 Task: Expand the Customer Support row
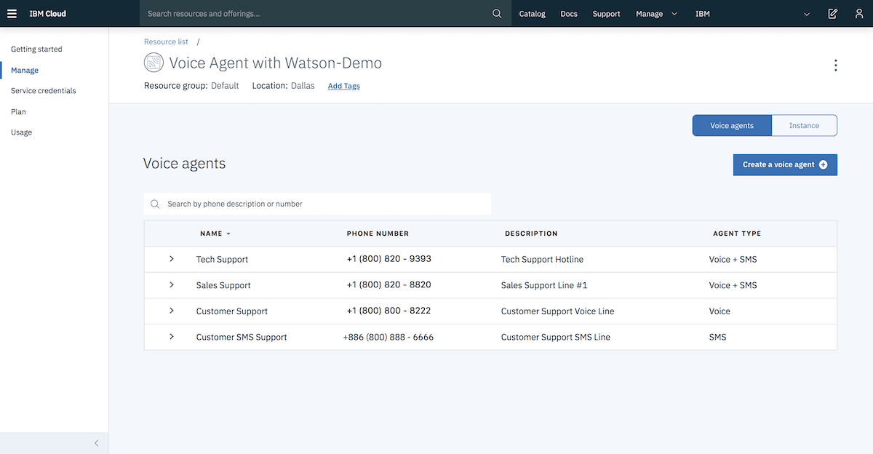coord(172,311)
